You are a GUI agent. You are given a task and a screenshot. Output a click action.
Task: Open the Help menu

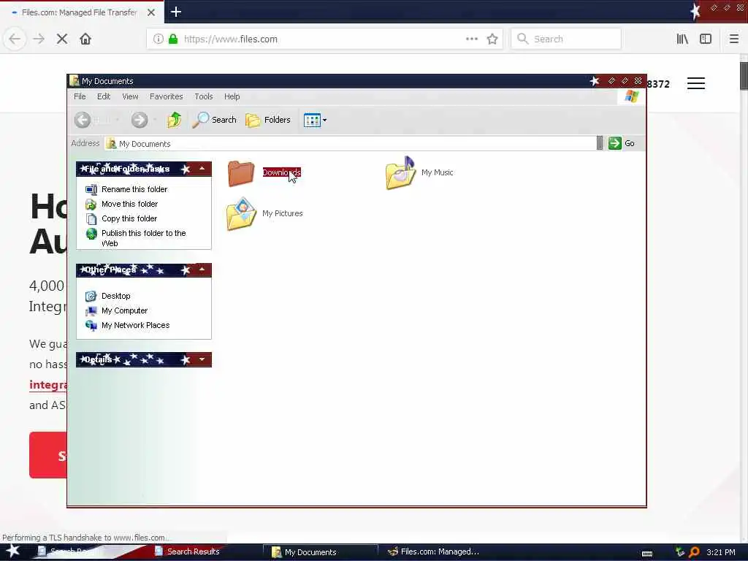pos(232,96)
